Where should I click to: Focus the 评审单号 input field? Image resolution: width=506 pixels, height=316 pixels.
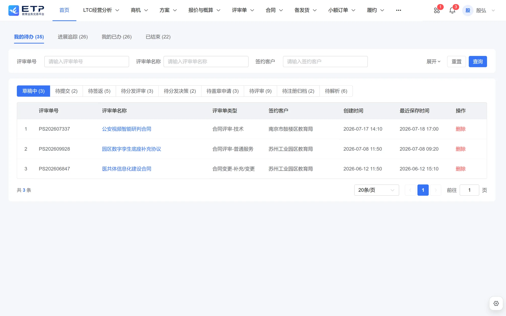click(87, 61)
